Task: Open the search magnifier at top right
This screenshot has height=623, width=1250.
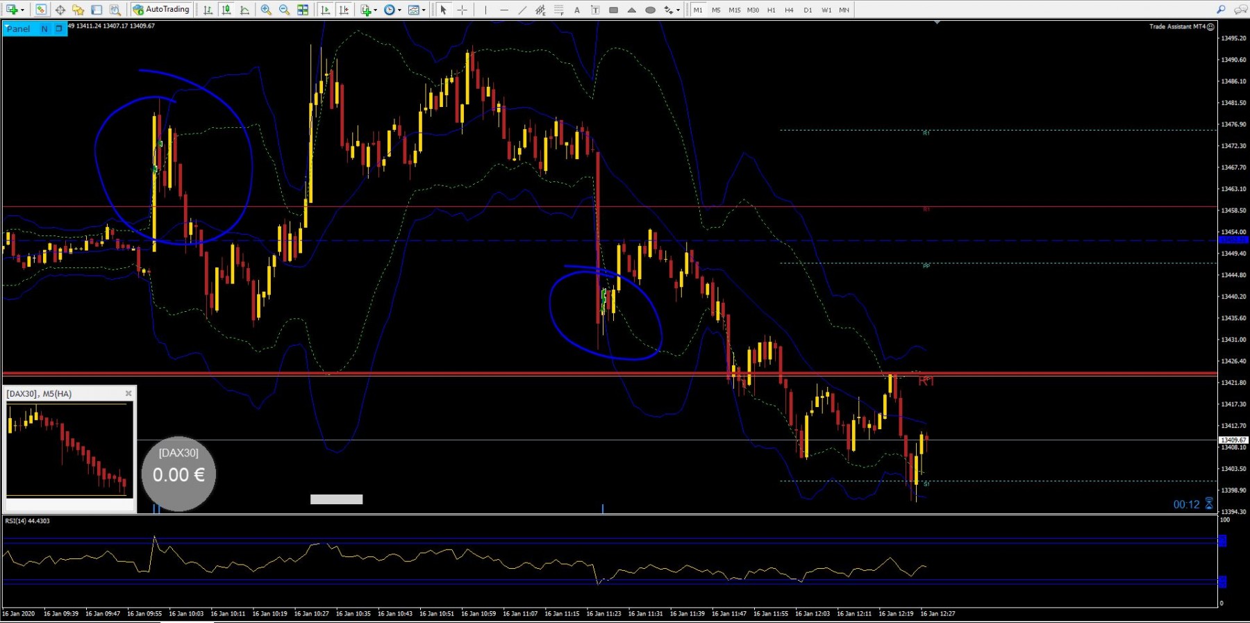Action: click(1221, 10)
